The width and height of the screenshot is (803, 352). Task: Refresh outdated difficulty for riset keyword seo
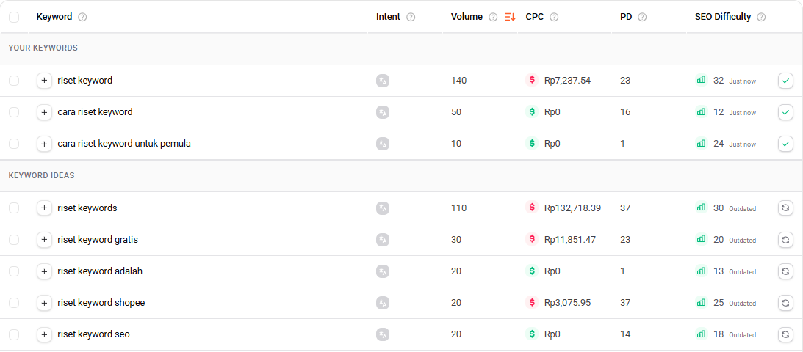point(785,334)
